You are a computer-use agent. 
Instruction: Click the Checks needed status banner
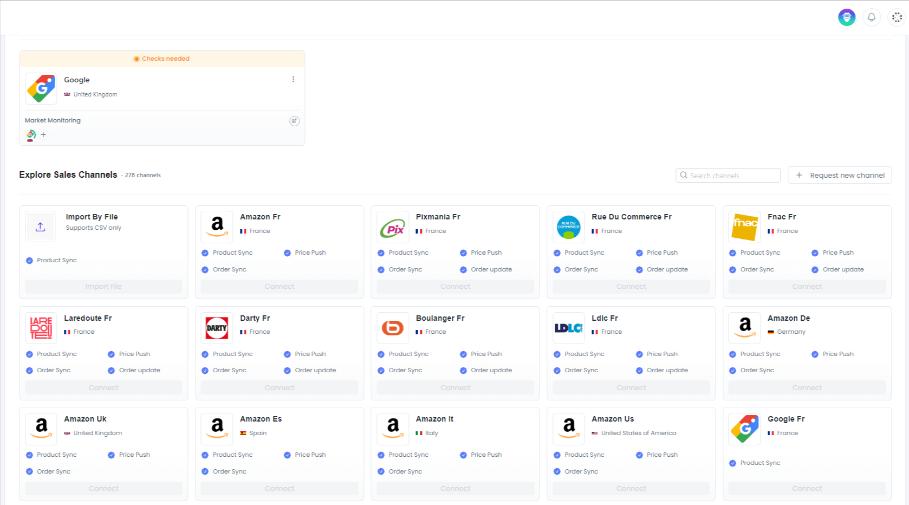click(x=162, y=59)
